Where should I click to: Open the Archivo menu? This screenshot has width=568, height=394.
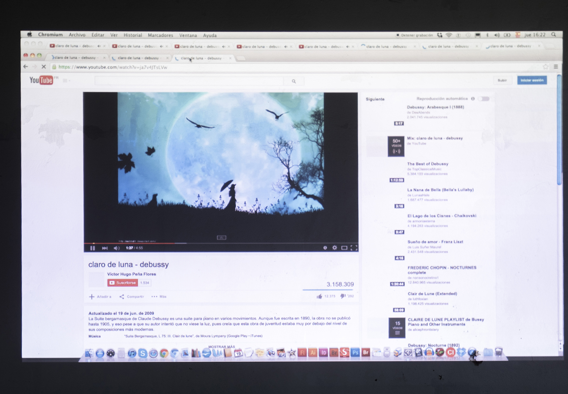tap(77, 35)
